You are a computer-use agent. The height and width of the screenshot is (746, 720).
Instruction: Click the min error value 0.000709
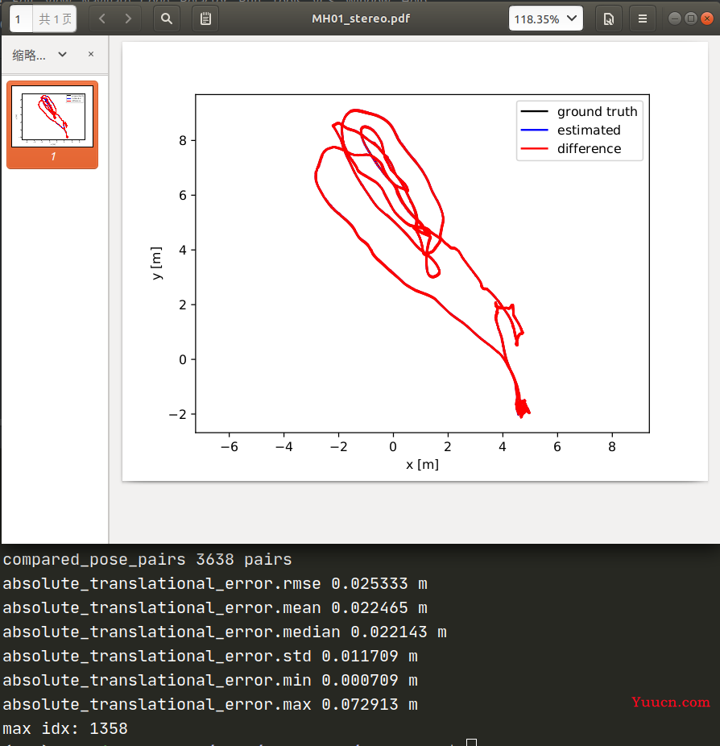[x=360, y=681]
